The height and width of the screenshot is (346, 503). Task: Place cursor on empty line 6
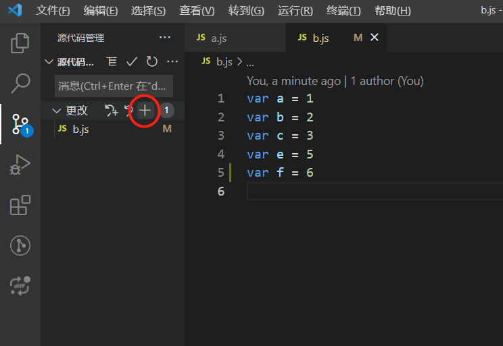[x=375, y=191]
